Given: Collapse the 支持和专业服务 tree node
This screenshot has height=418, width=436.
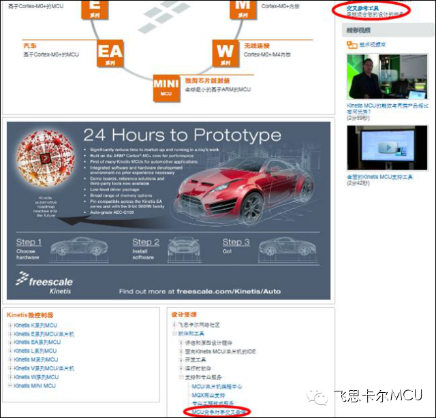Looking at the screenshot, I should pos(181,377).
